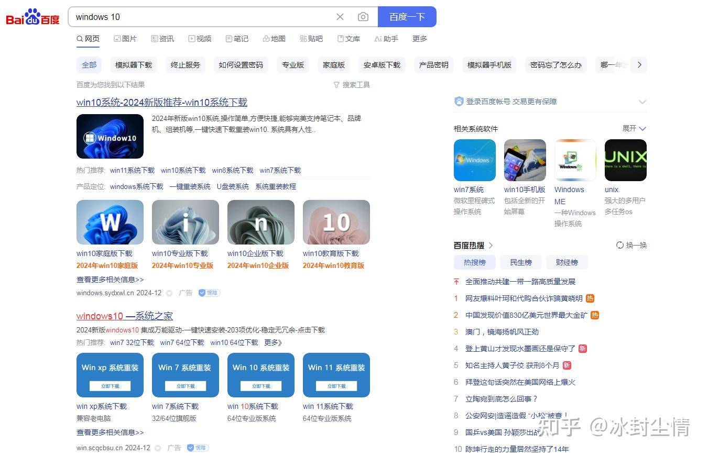708x456 pixels.
Task: Select the 民生榜 tab
Action: [521, 262]
